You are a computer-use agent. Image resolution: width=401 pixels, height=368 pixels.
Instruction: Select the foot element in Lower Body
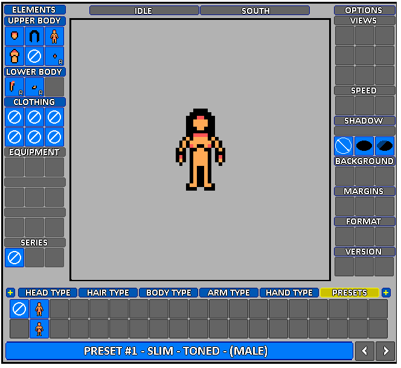point(34,87)
